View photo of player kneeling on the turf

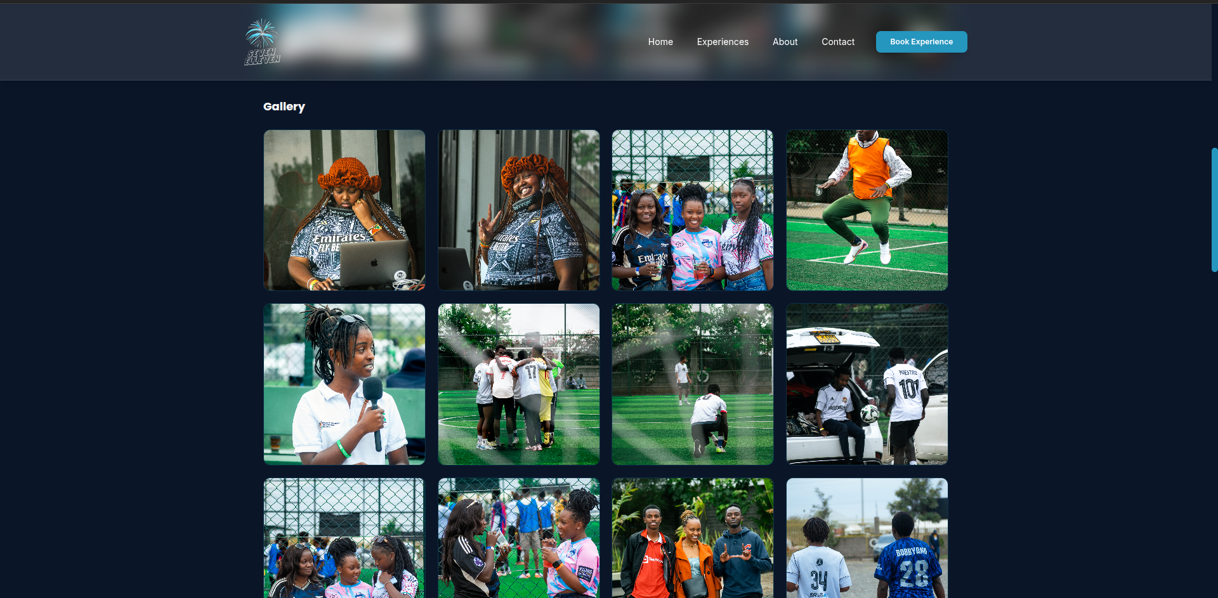pyautogui.click(x=693, y=384)
